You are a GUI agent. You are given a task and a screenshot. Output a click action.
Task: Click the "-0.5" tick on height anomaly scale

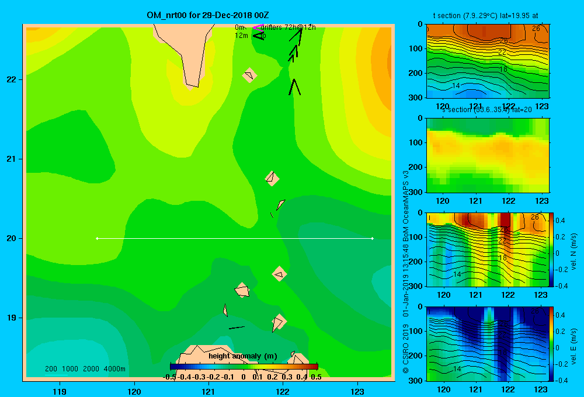point(169,377)
